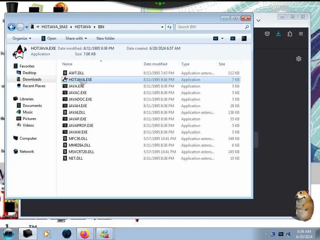Click the large HOTJAVA.EXE details pane thumbnail
Viewport: 320px width, 240px height.
click(20, 52)
